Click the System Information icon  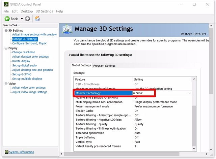click(7, 152)
